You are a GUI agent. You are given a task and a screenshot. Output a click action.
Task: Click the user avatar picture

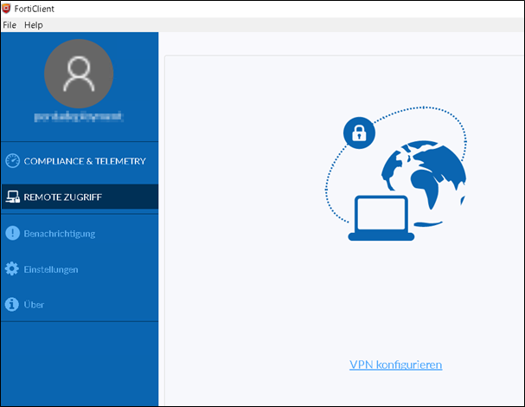pos(79,74)
